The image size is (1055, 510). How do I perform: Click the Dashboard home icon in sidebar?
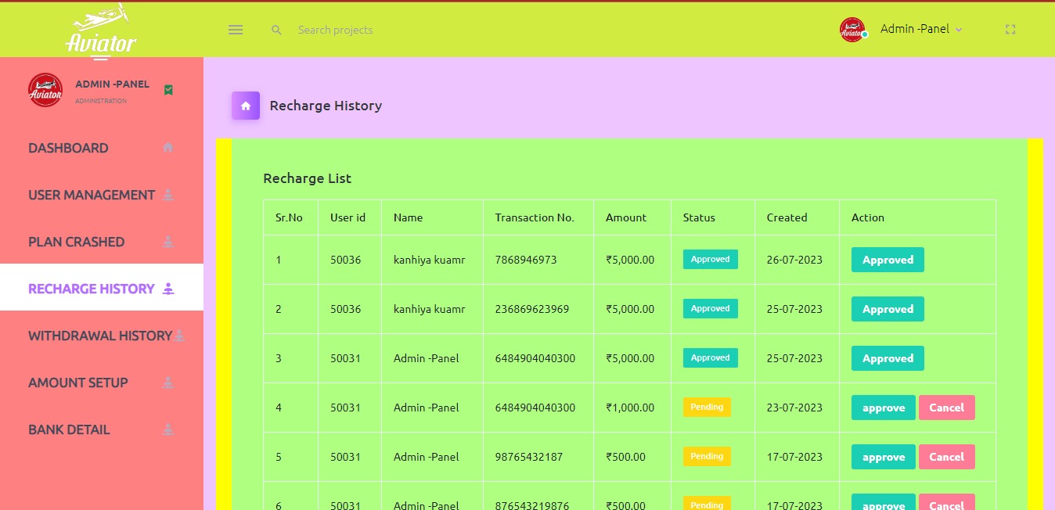pyautogui.click(x=167, y=147)
